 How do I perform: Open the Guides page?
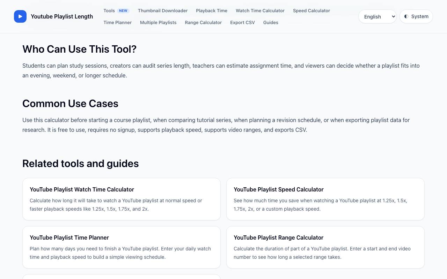point(271,23)
